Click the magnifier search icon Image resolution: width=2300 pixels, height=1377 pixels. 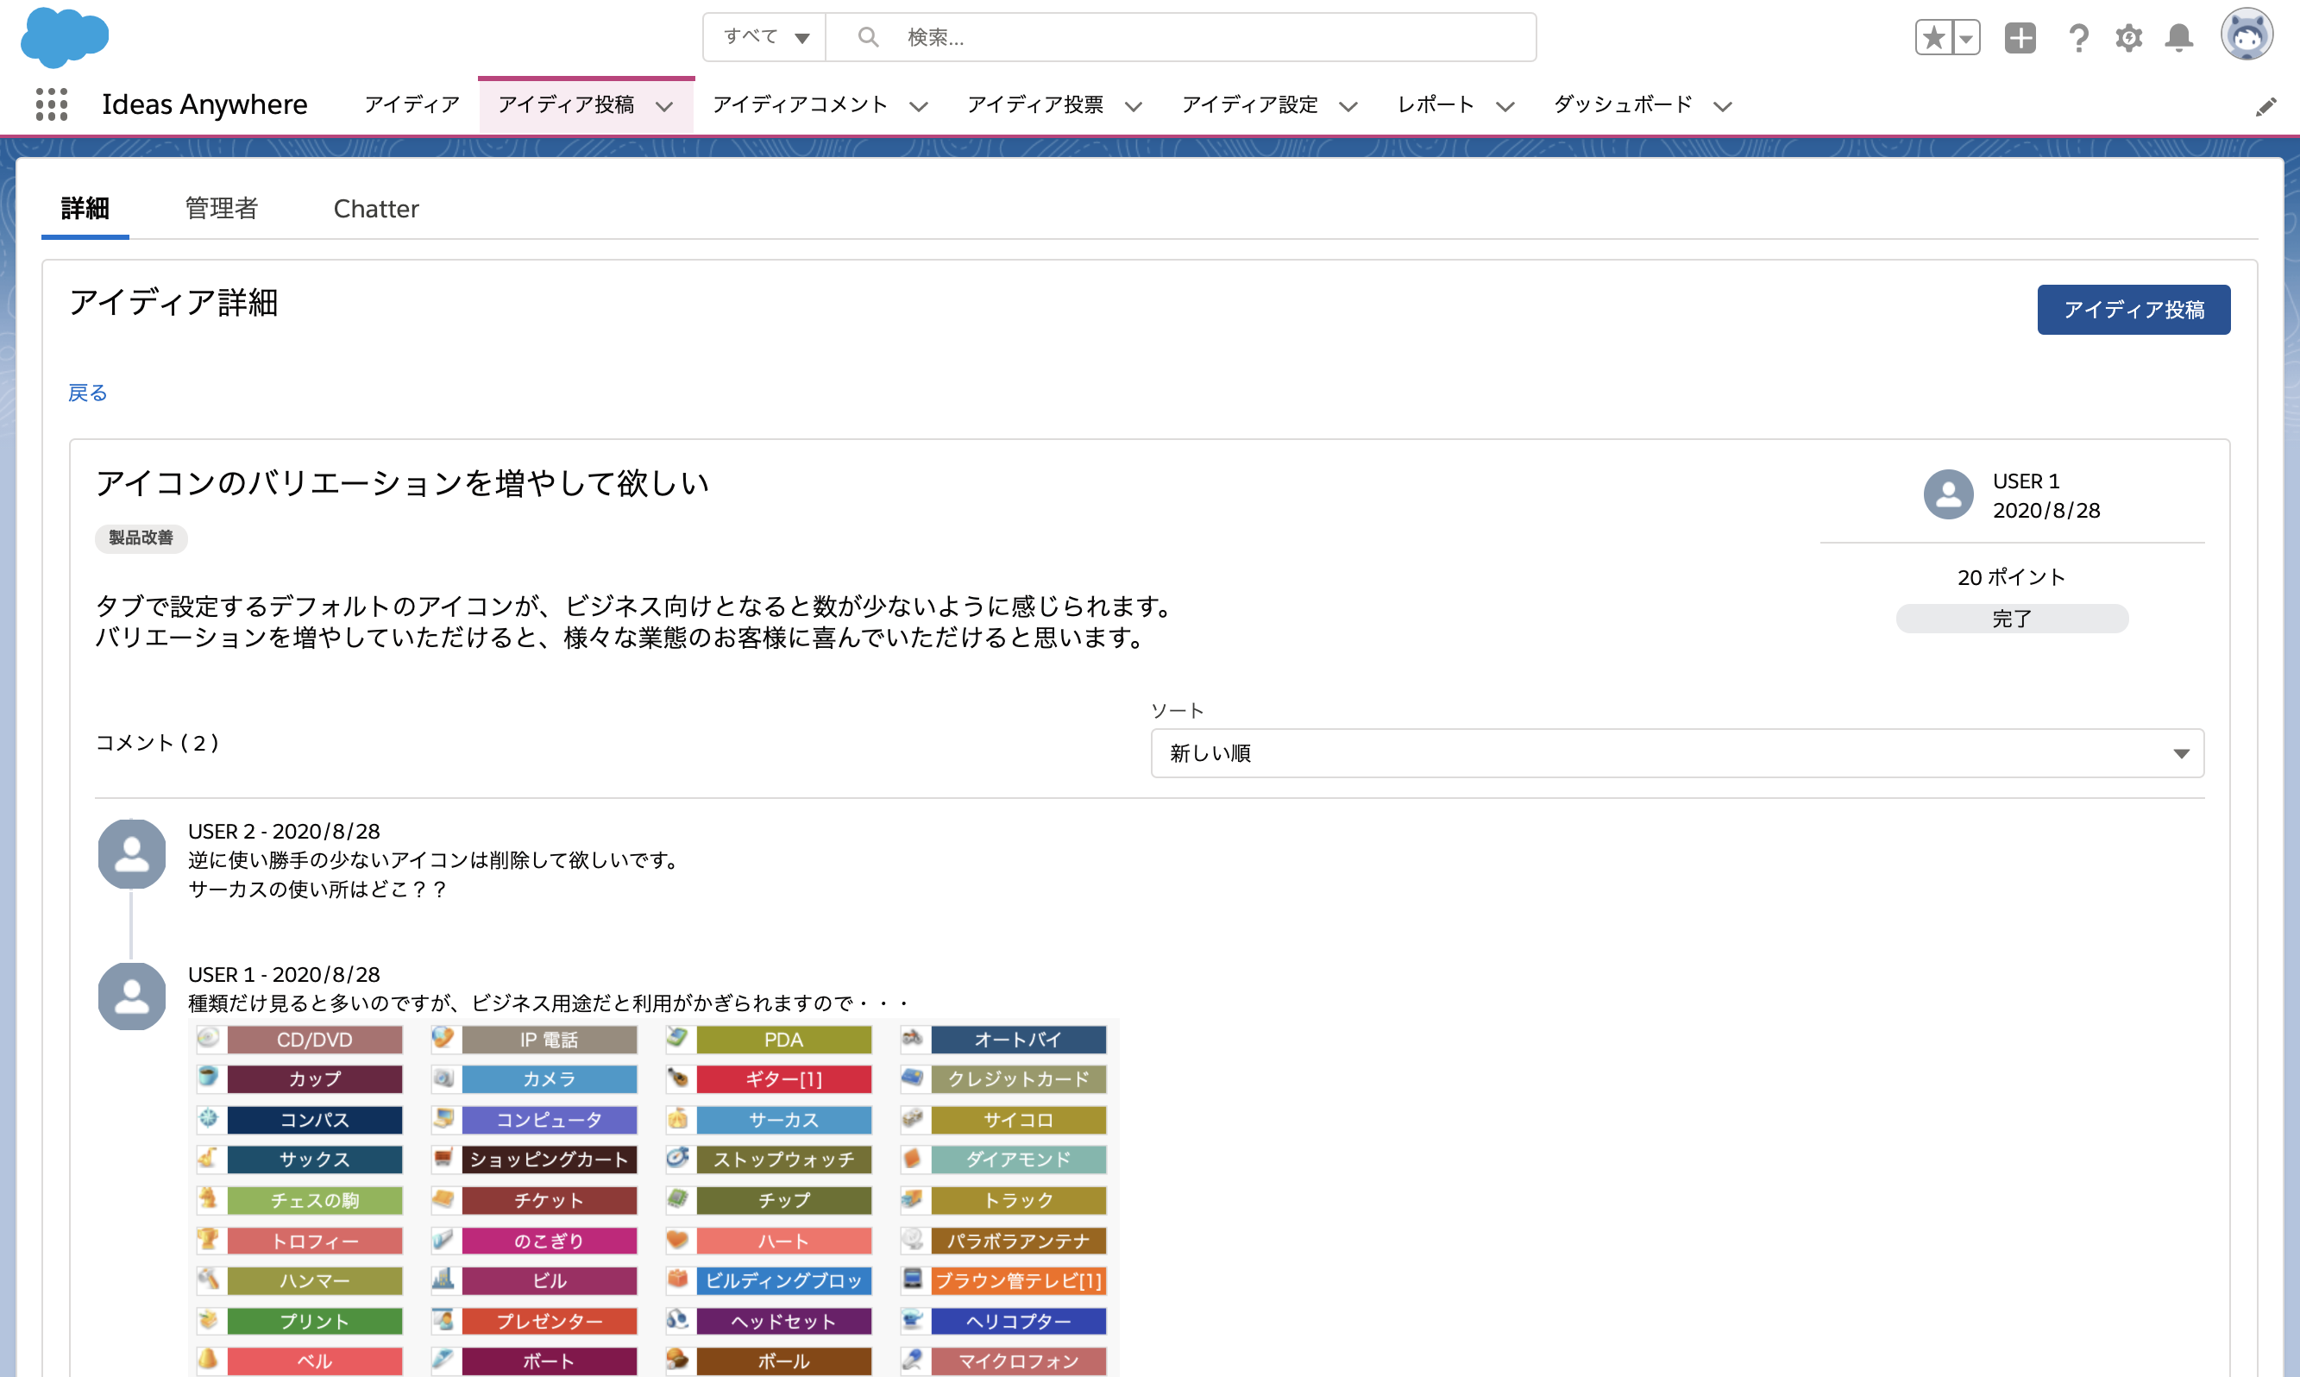pos(868,37)
